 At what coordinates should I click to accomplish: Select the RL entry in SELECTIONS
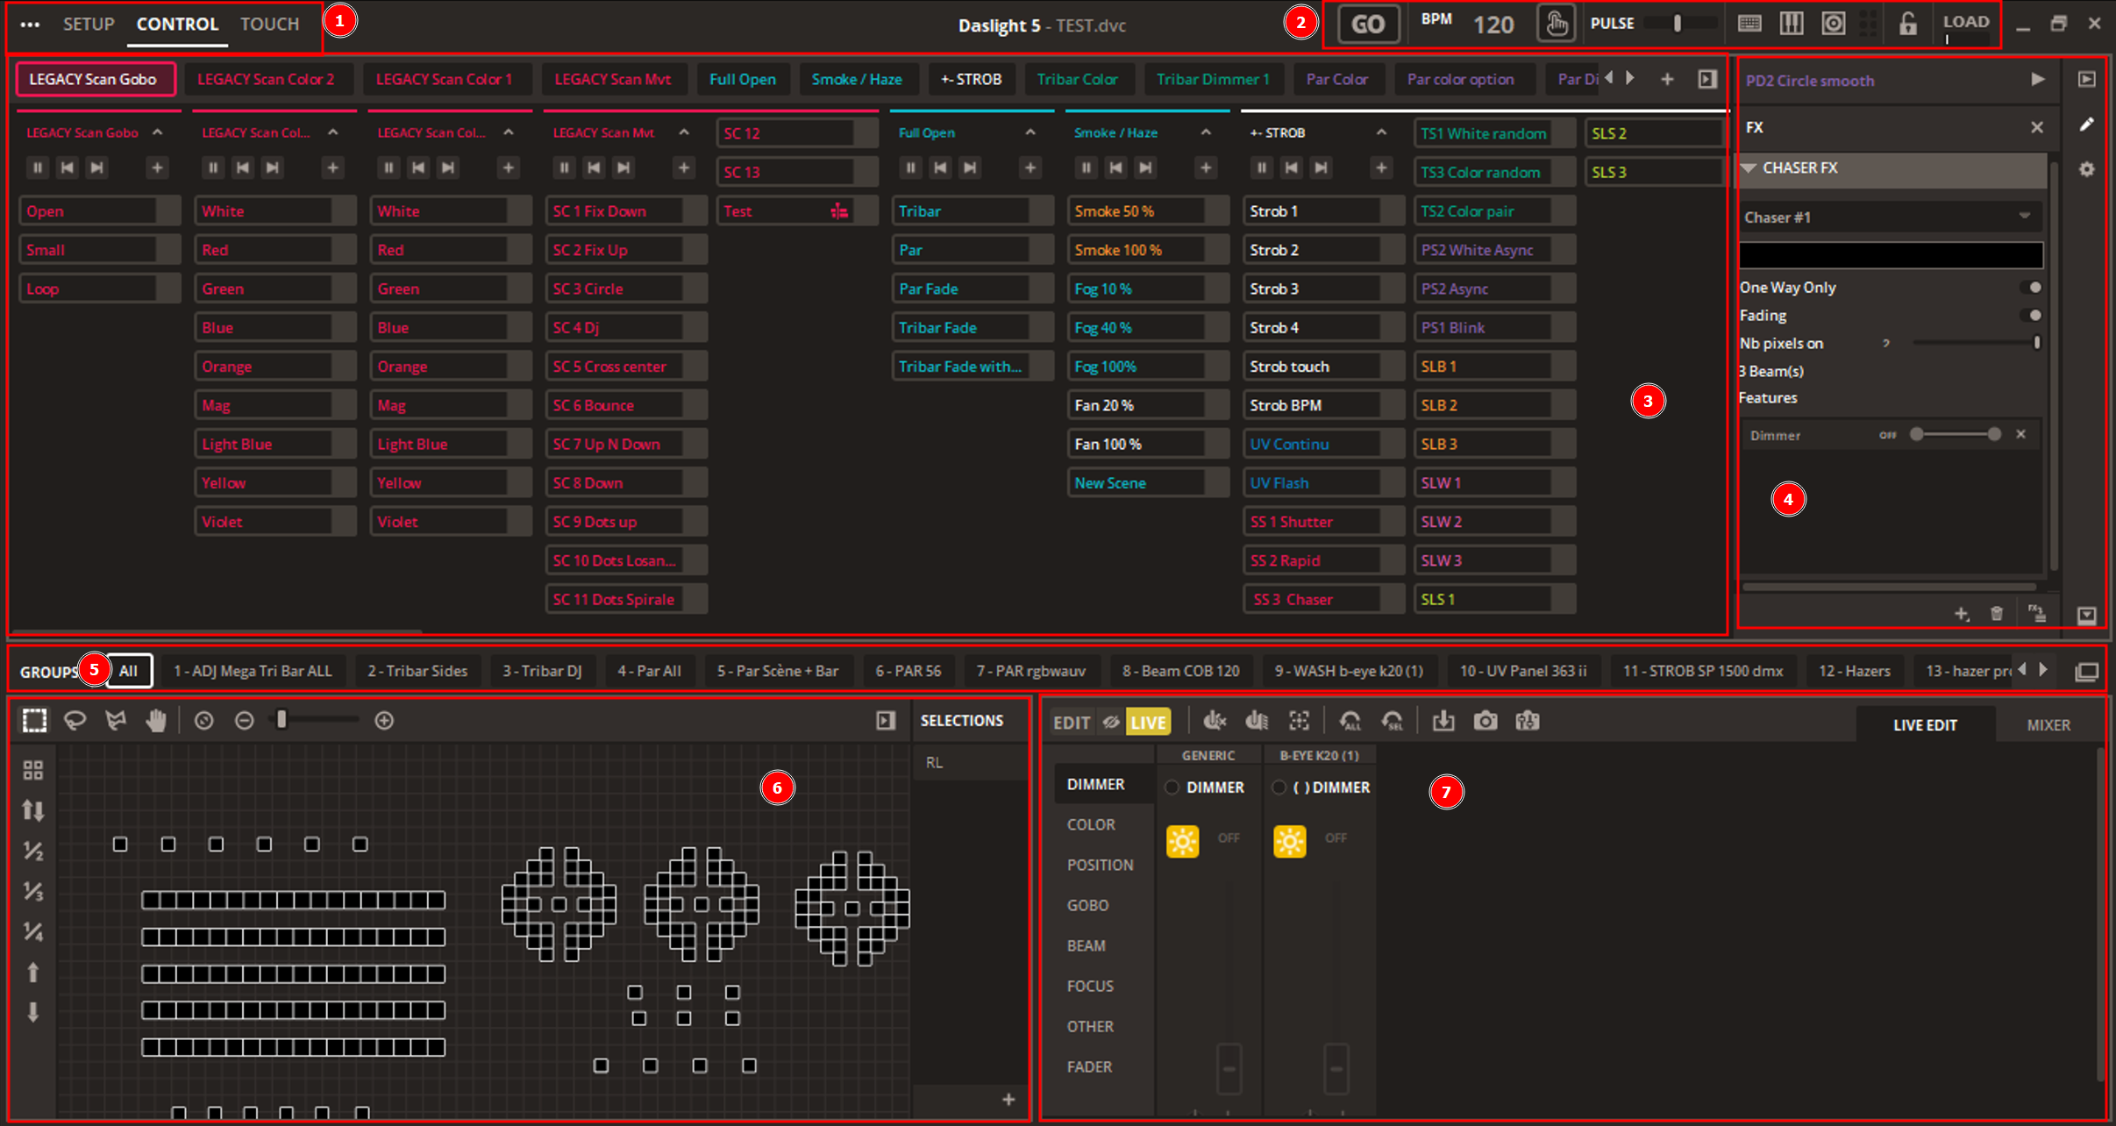[x=969, y=763]
